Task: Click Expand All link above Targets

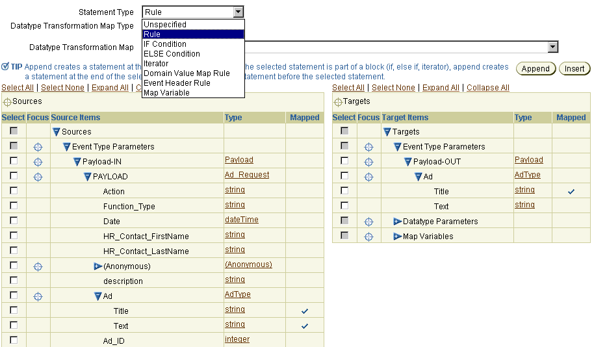Action: [441, 88]
